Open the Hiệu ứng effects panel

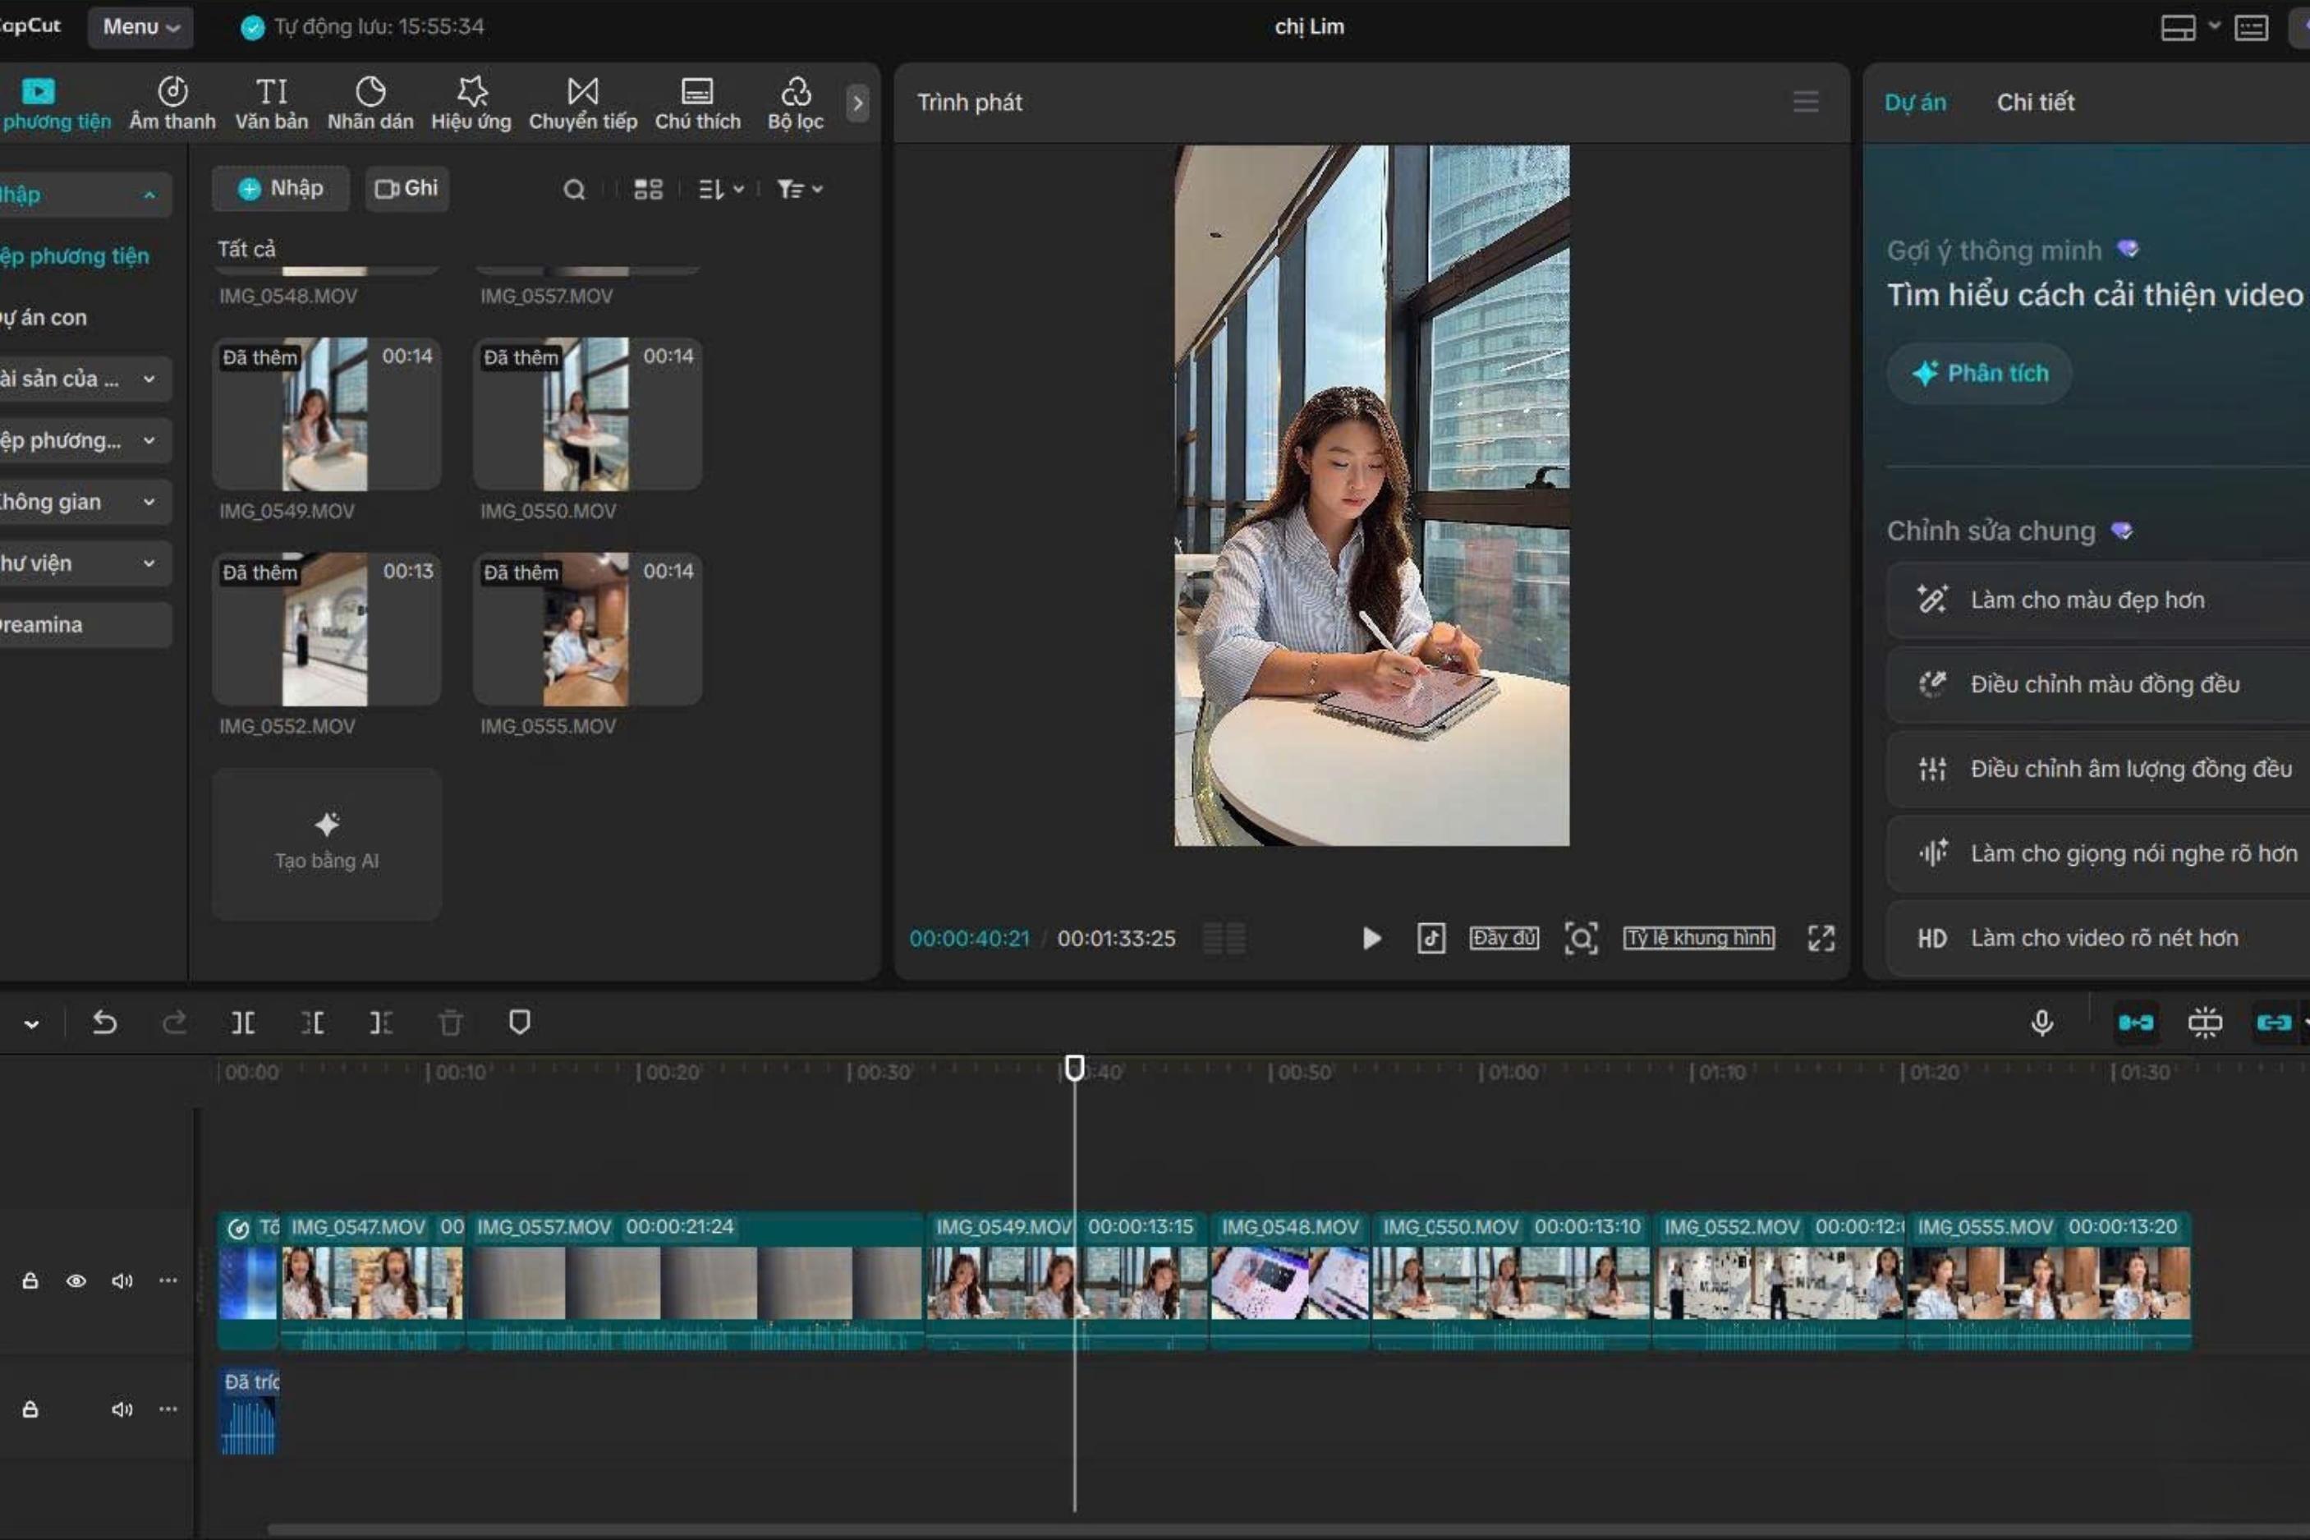[471, 102]
